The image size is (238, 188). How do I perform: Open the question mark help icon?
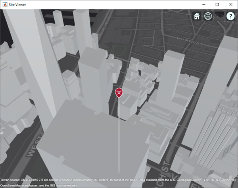tap(230, 16)
